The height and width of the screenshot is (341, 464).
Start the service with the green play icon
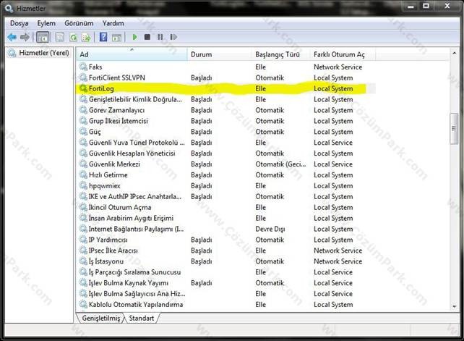pos(134,37)
